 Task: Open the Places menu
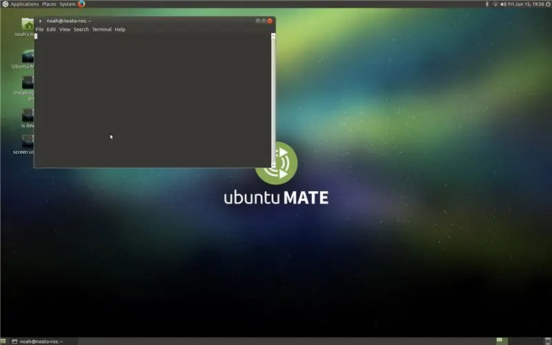point(49,4)
